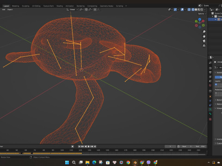Toggle auto keying record button
The image size is (222, 166).
(73, 147)
